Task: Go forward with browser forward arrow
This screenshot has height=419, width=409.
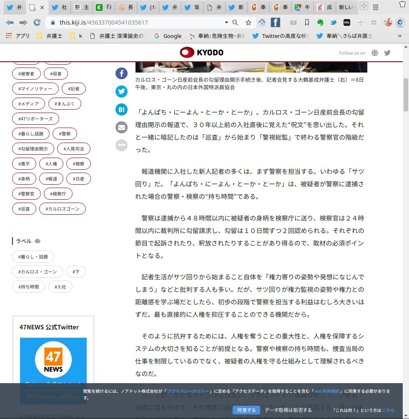Action: tap(23, 23)
